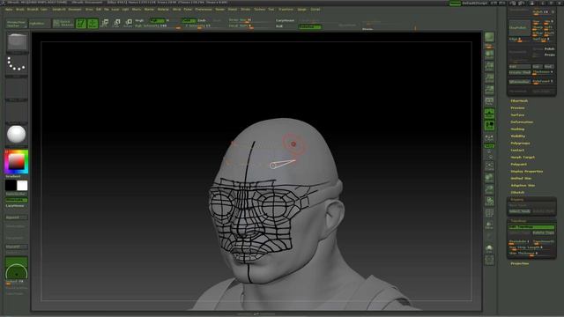
Task: Expand the Masking subpalette
Action: (517, 129)
